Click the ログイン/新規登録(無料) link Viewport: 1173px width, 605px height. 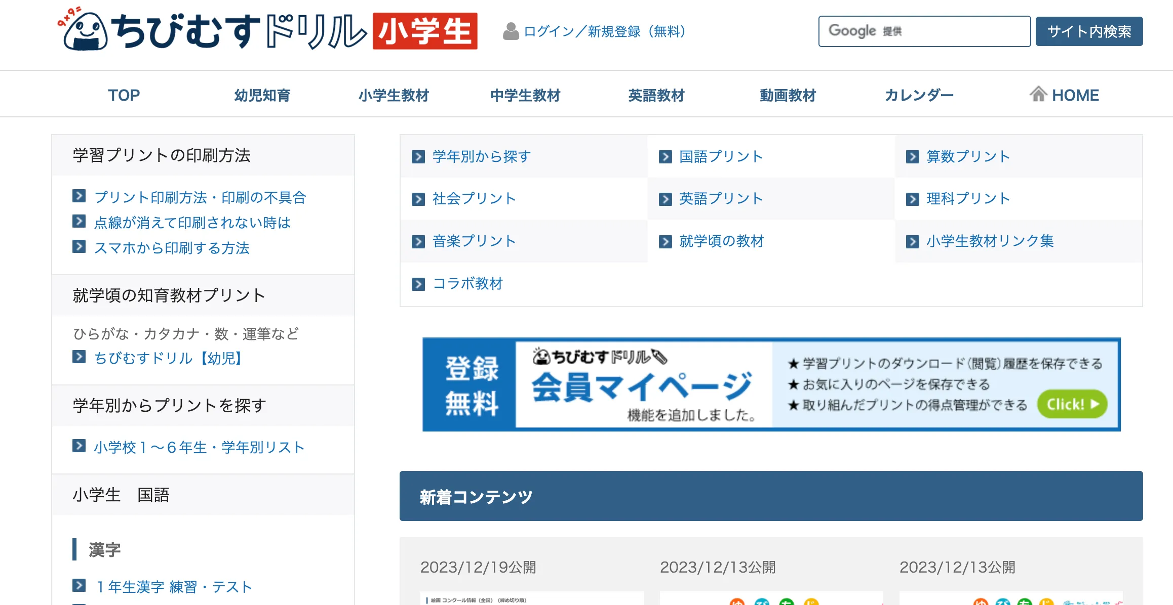(605, 31)
